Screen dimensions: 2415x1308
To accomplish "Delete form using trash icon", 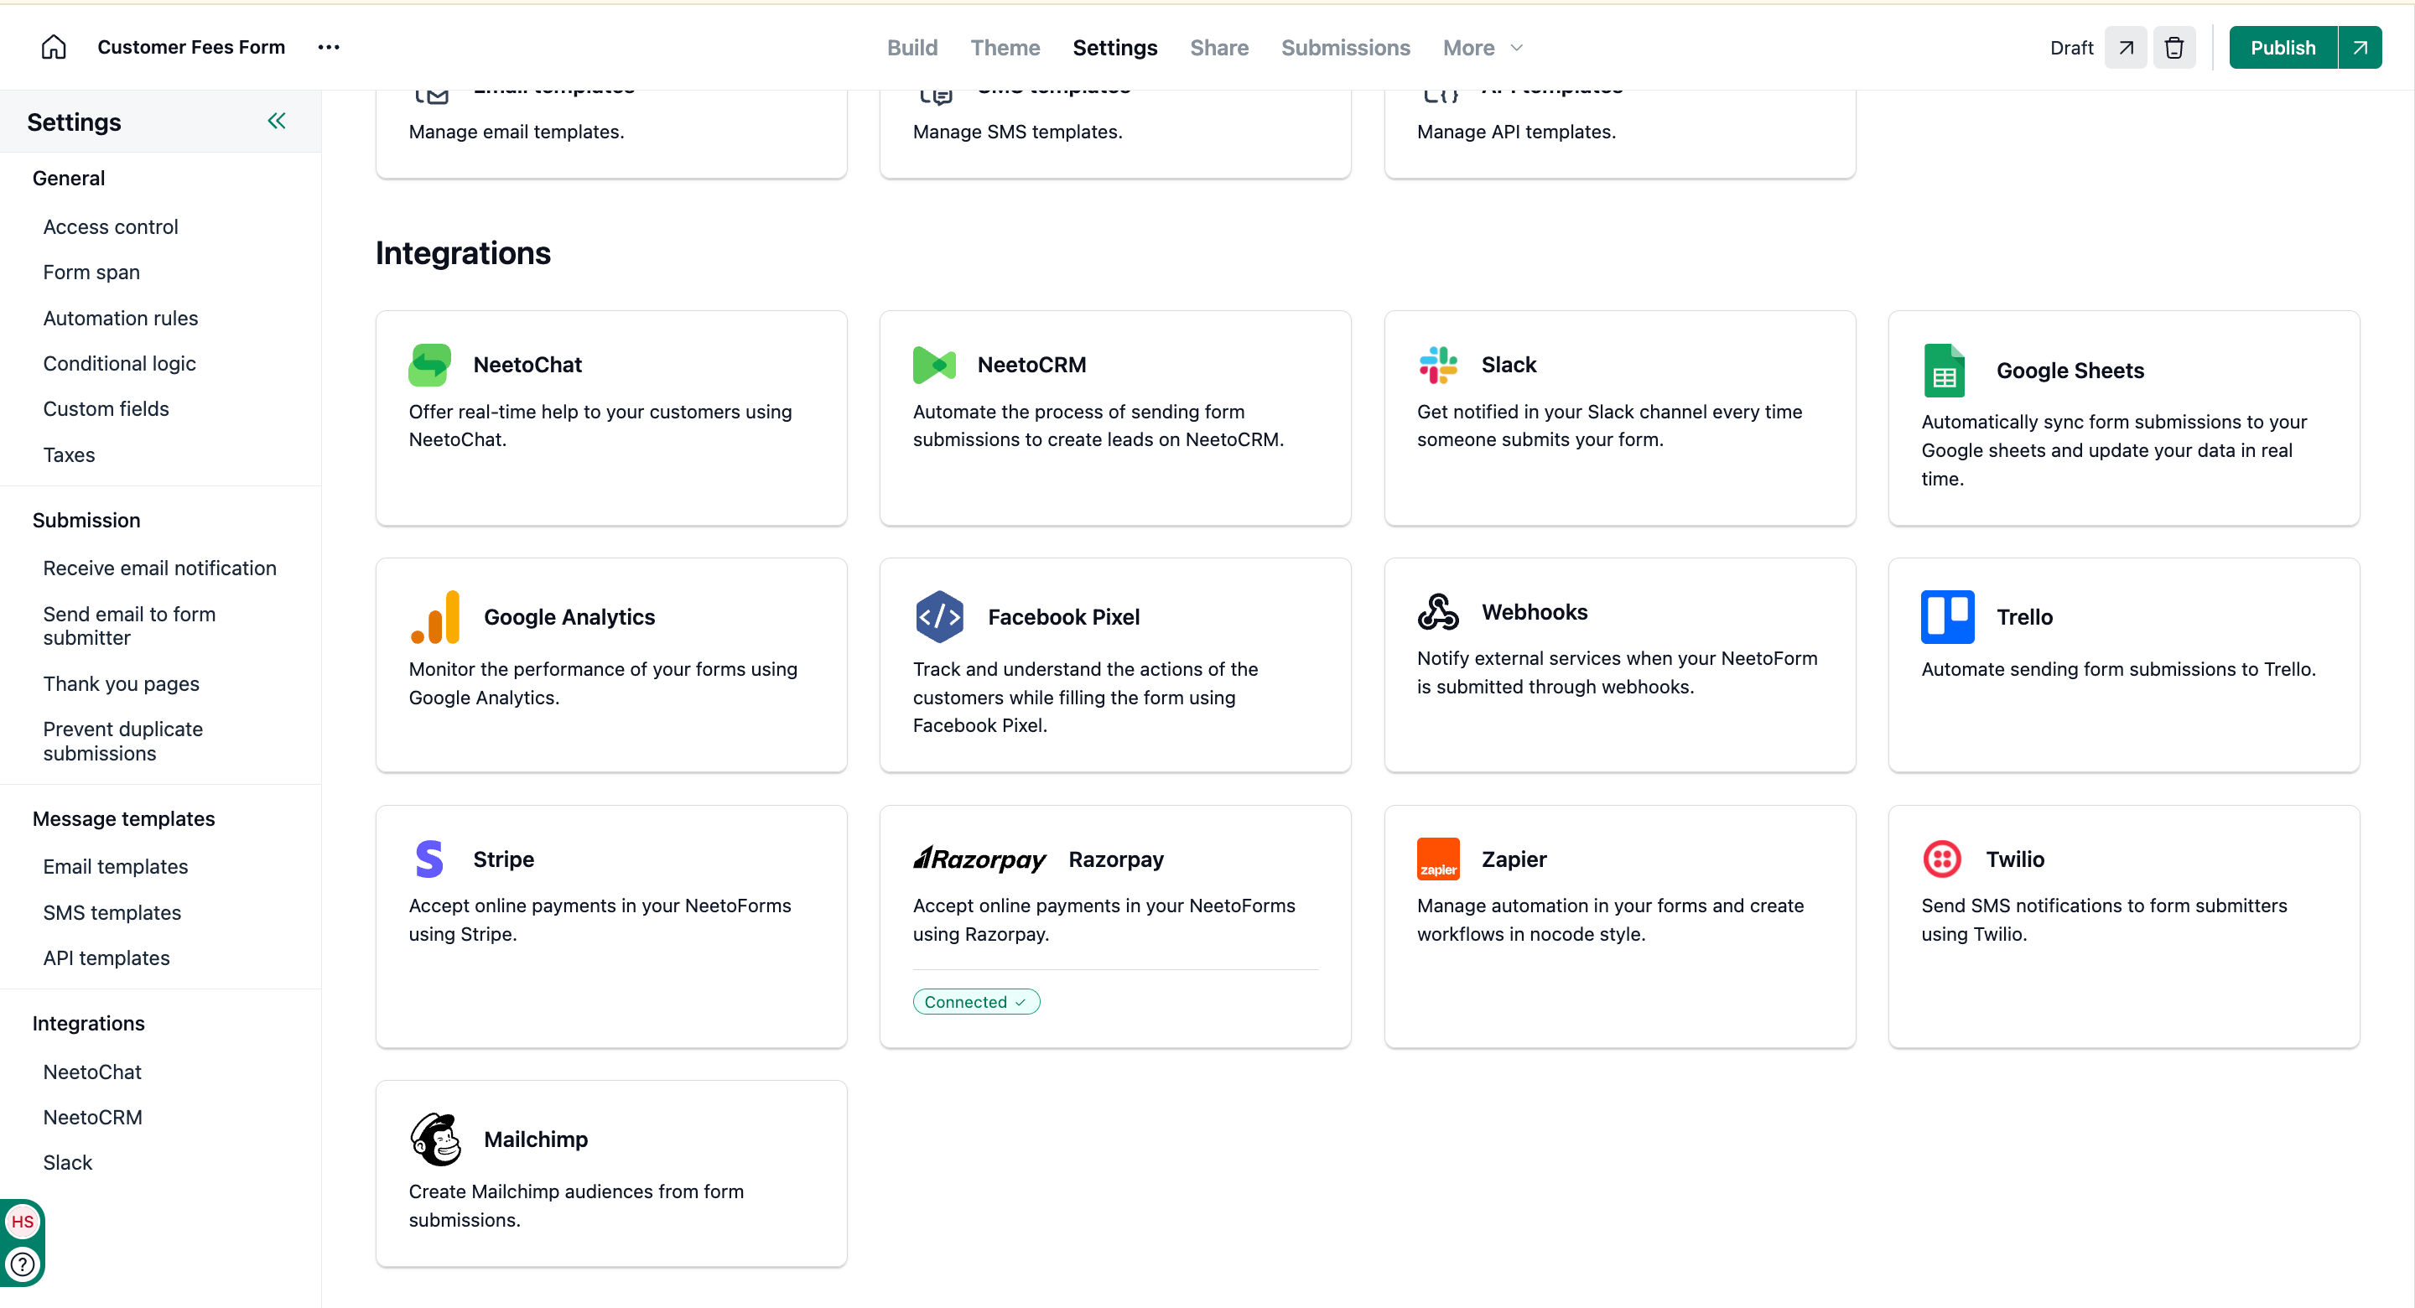I will pyautogui.click(x=2174, y=48).
